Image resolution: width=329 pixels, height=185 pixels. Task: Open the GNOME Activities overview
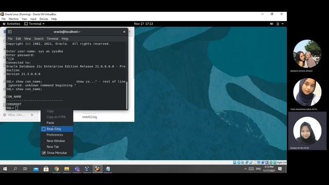click(11, 24)
